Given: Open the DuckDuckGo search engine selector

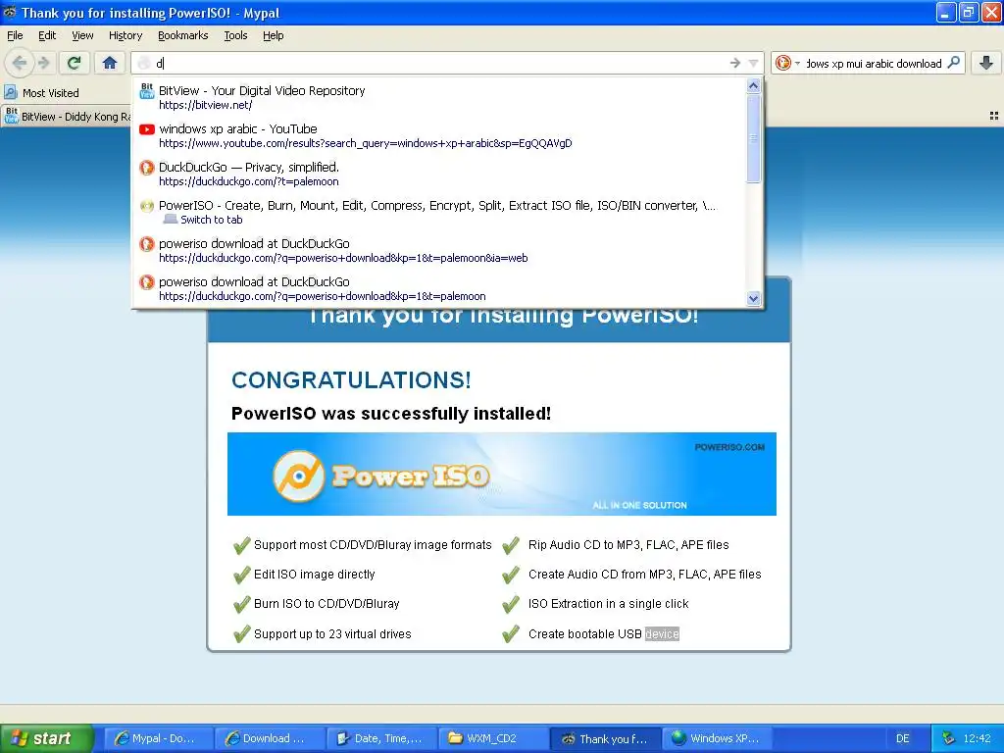Looking at the screenshot, I should pos(787,63).
